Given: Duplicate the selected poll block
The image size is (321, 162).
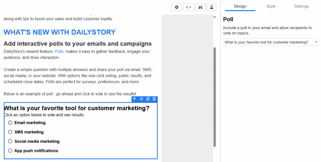Looking at the screenshot, I should click(x=148, y=99).
